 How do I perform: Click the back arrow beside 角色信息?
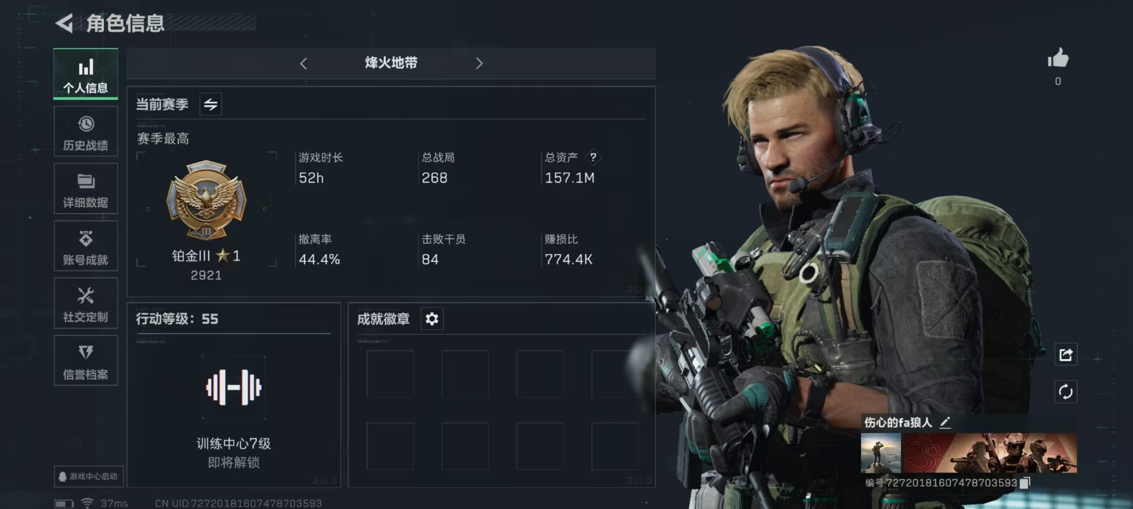[64, 23]
